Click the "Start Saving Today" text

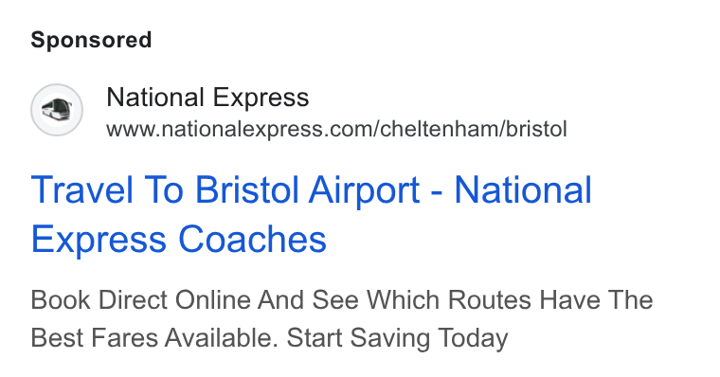coord(397,338)
